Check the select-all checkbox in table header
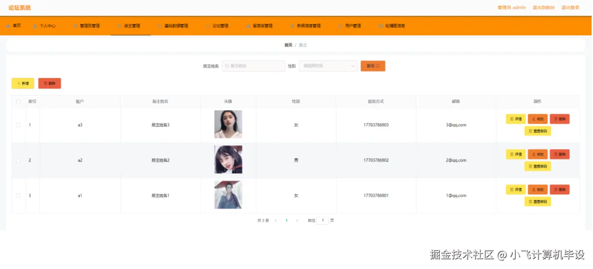 point(18,101)
